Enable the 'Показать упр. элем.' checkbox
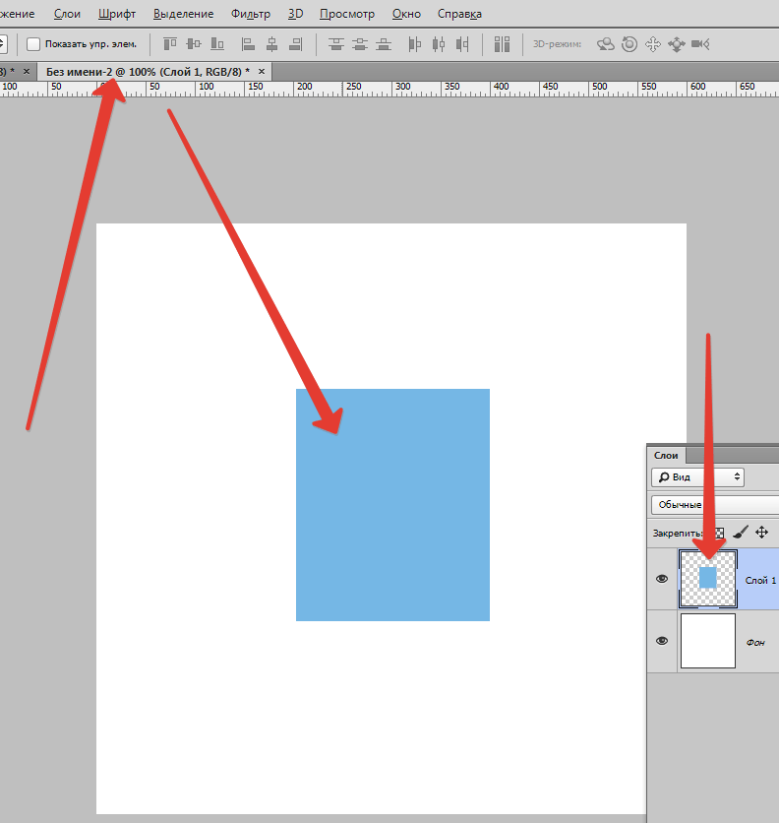 point(33,44)
